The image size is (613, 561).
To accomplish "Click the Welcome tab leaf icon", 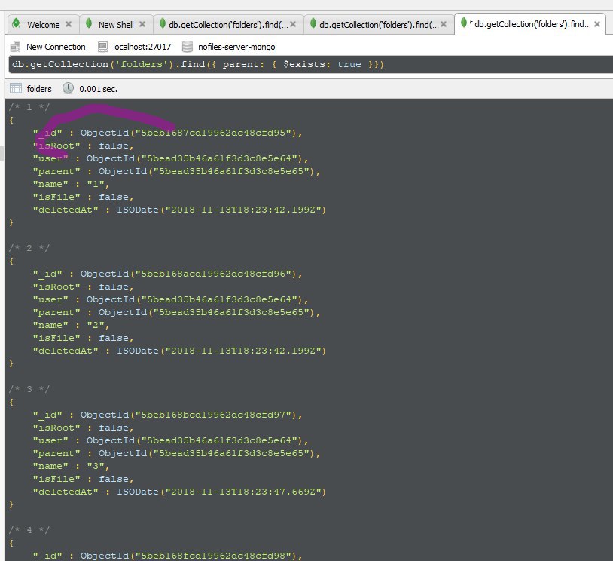I will 16,23.
